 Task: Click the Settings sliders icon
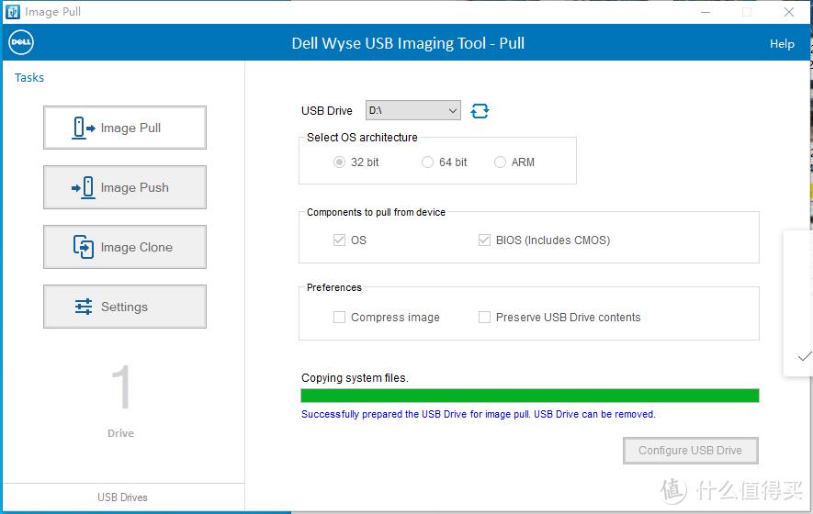click(x=84, y=307)
